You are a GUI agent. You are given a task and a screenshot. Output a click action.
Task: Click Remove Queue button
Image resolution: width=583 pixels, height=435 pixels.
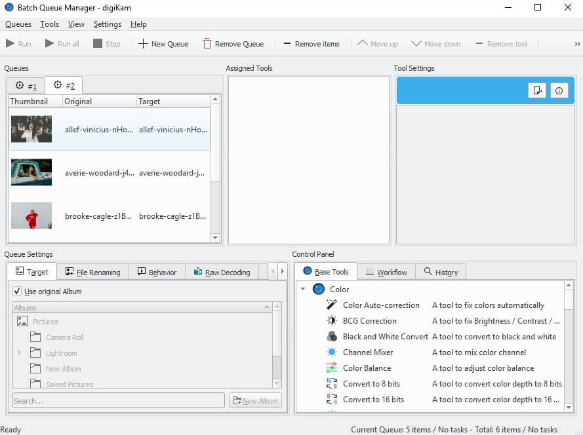[233, 44]
